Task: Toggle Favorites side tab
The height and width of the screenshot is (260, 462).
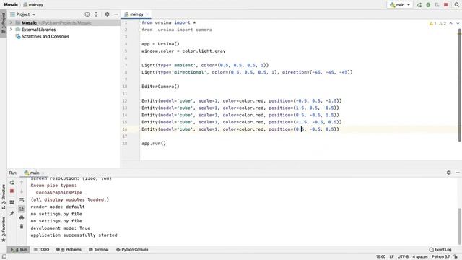Action: (x=3, y=230)
